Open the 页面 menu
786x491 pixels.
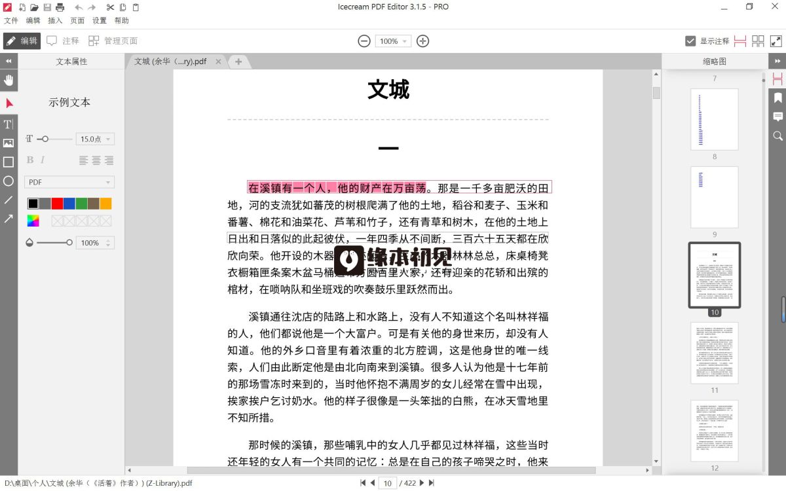click(x=77, y=21)
